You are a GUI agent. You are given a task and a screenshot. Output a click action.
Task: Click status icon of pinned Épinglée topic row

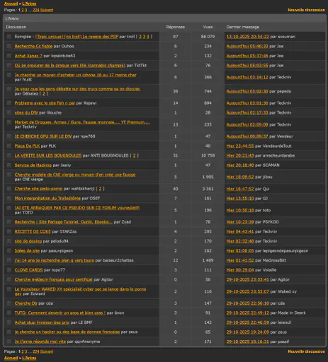(x=9, y=37)
